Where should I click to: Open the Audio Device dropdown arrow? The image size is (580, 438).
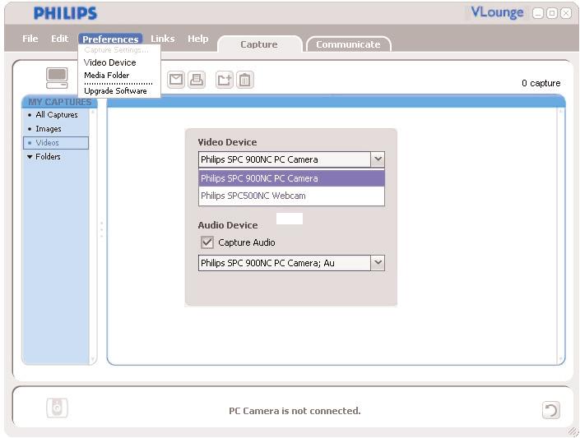(378, 263)
